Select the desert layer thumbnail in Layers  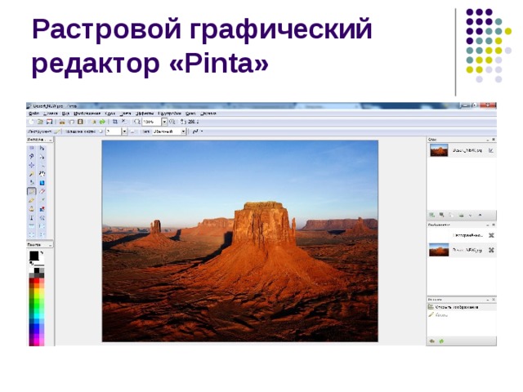439,150
